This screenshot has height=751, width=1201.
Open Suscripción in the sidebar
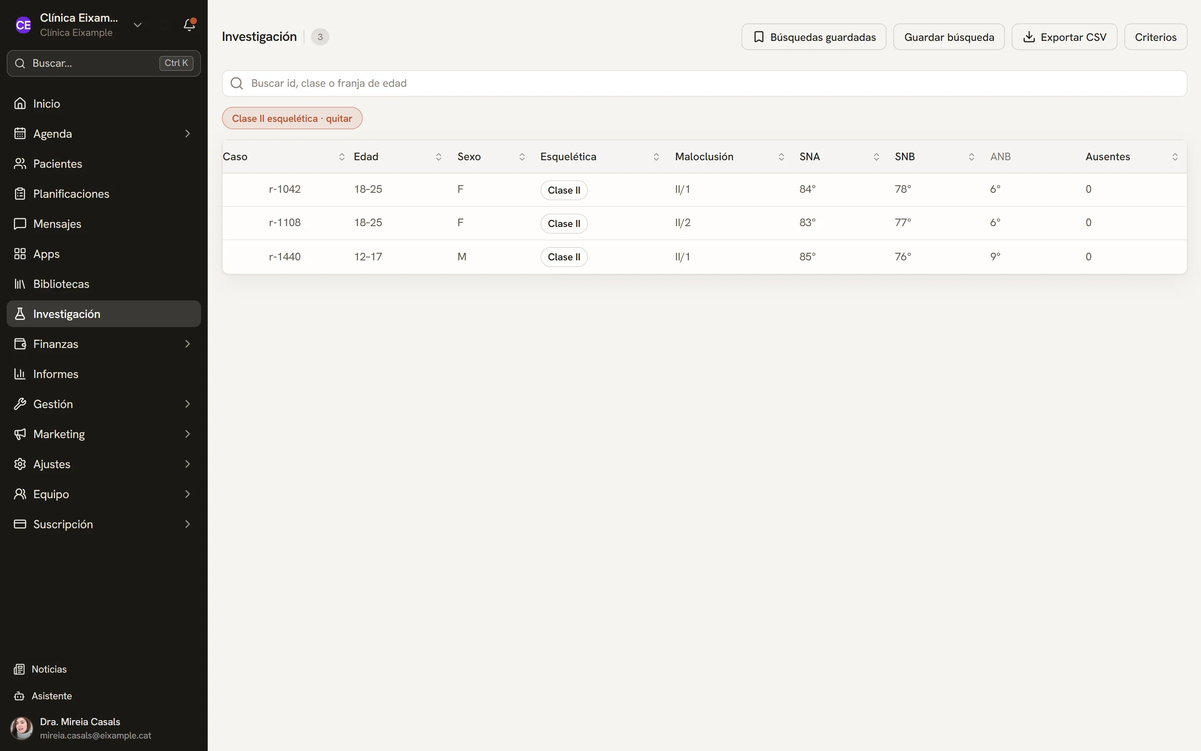click(104, 524)
